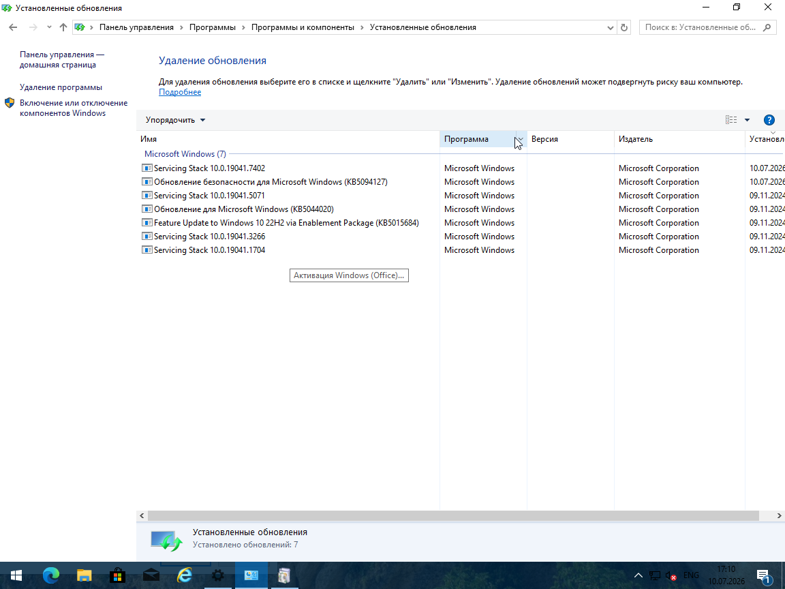The height and width of the screenshot is (589, 785).
Task: Open Программы breadcrumb
Action: coord(213,27)
